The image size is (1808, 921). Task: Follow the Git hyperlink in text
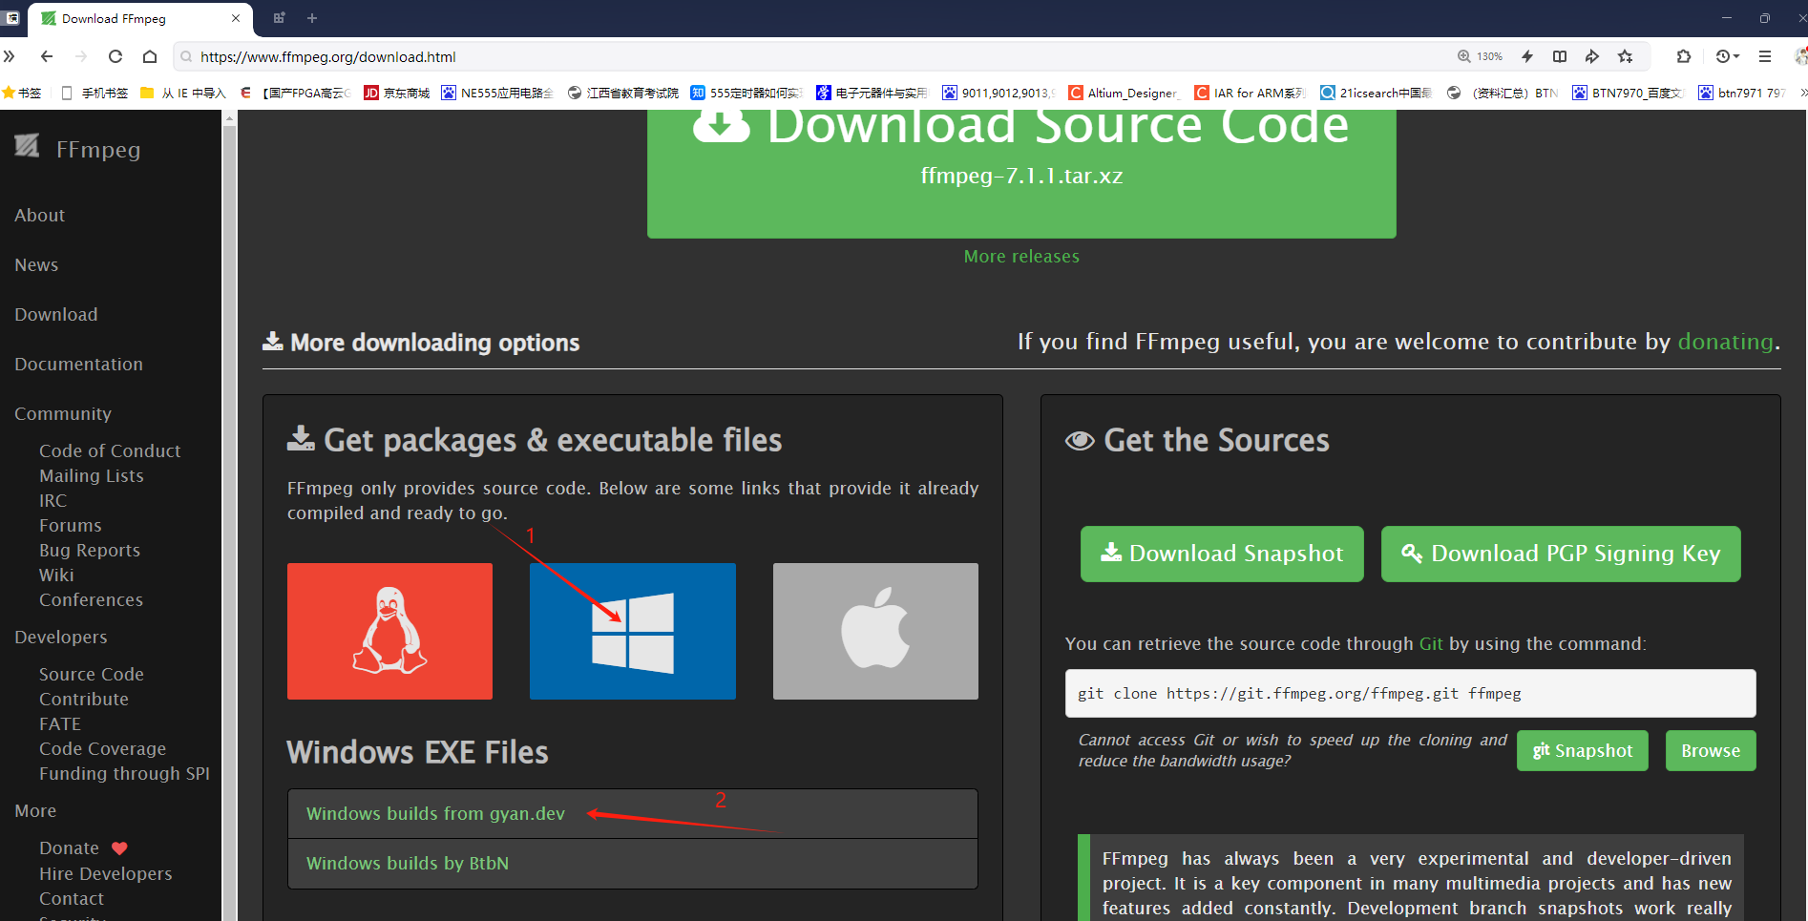1431,644
